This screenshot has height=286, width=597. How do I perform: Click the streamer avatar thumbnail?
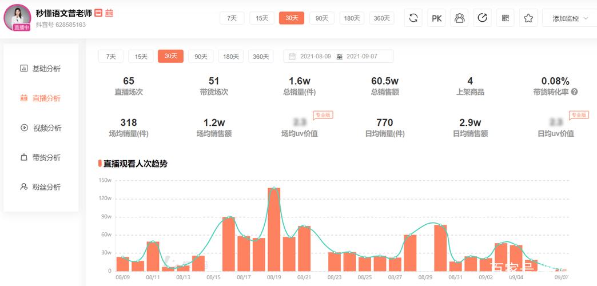[x=17, y=18]
